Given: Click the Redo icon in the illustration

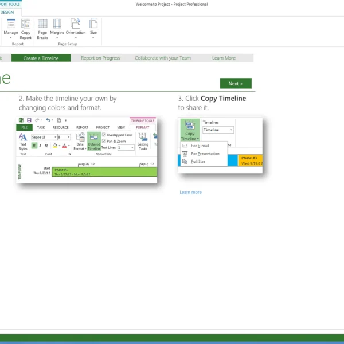Looking at the screenshot, I should pyautogui.click(x=37, y=120).
